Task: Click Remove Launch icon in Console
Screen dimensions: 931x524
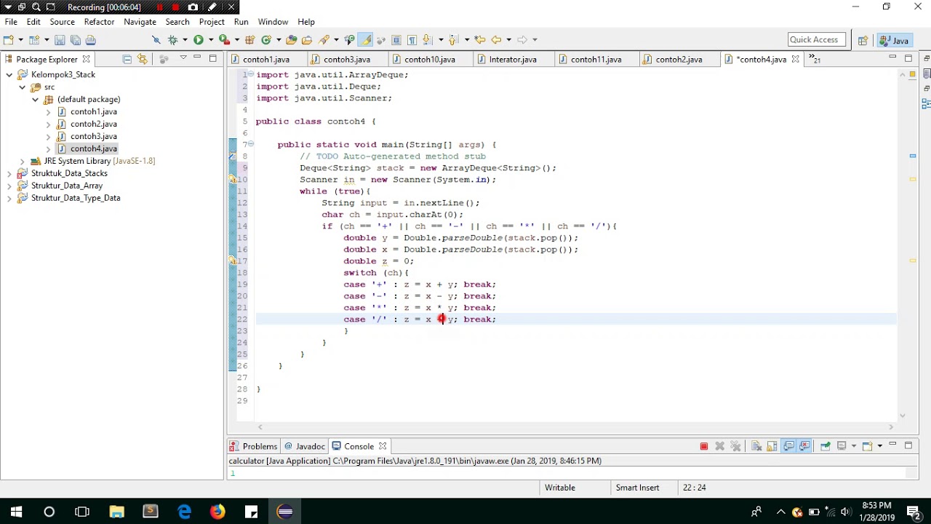Action: [719, 446]
